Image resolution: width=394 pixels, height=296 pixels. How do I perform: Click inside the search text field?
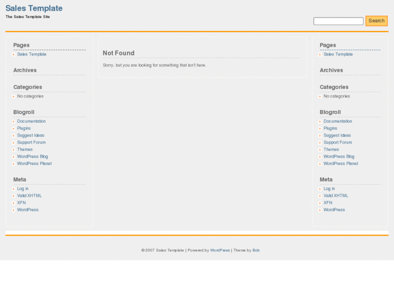coord(338,21)
